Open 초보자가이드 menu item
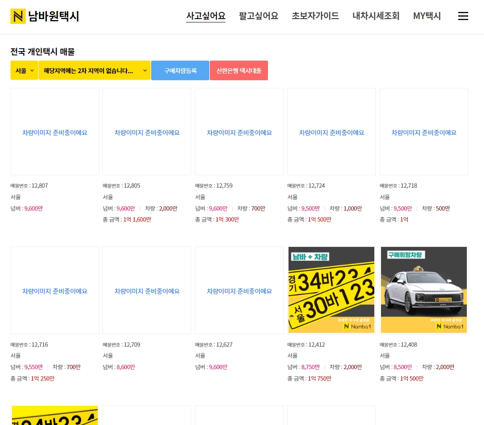Screen dimensions: 484x425 pos(315,16)
